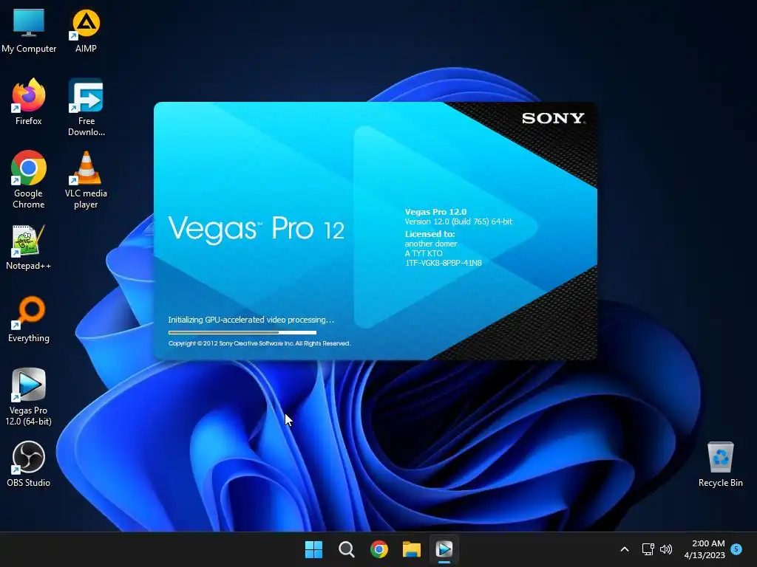This screenshot has height=567, width=757.
Task: Select the Firefox desktop shortcut
Action: coord(29,102)
